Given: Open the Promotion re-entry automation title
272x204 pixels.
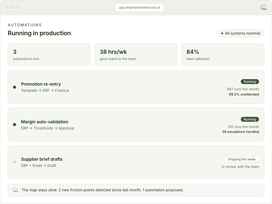Looking at the screenshot, I should coord(41,84).
